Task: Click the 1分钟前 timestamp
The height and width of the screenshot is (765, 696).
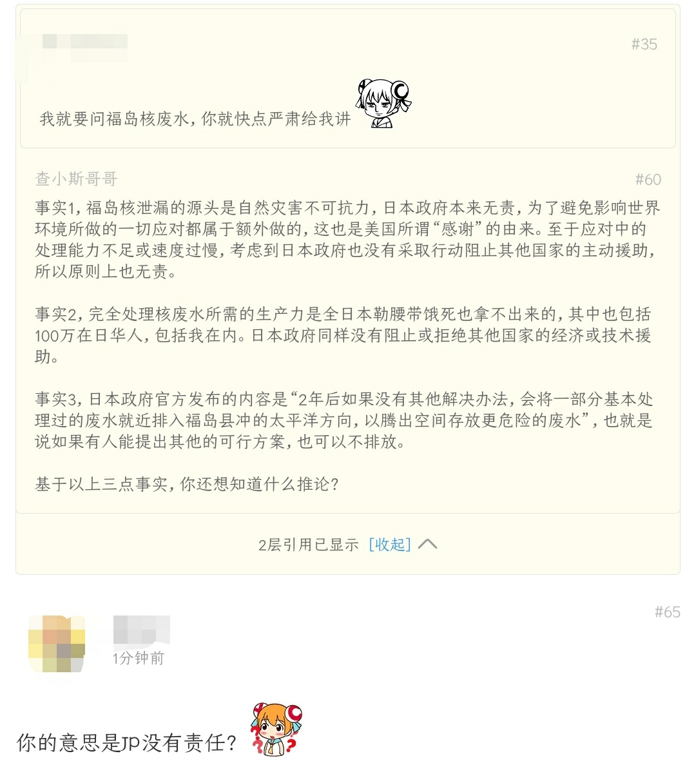Action: pos(139,658)
